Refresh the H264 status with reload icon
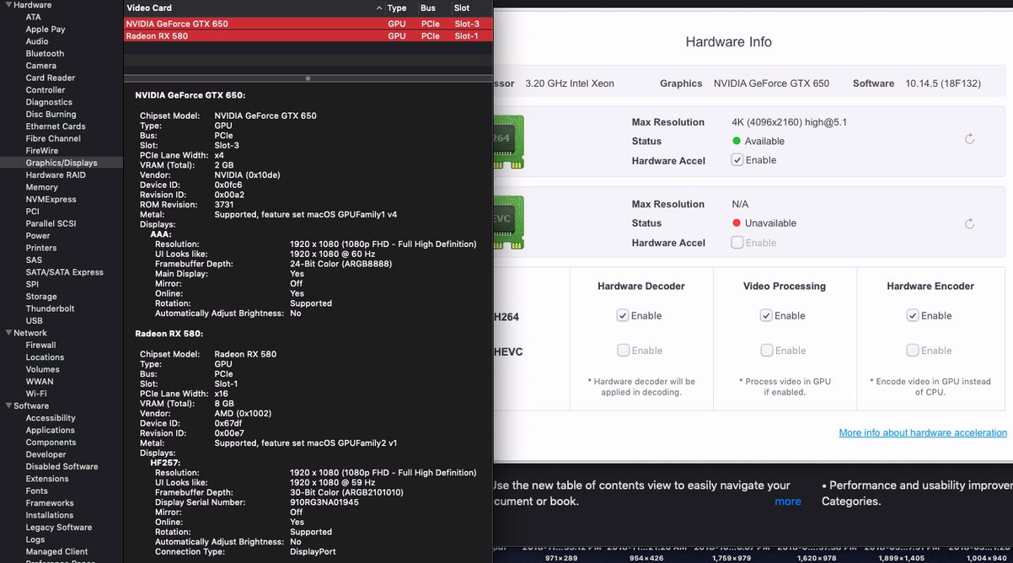 [x=970, y=139]
